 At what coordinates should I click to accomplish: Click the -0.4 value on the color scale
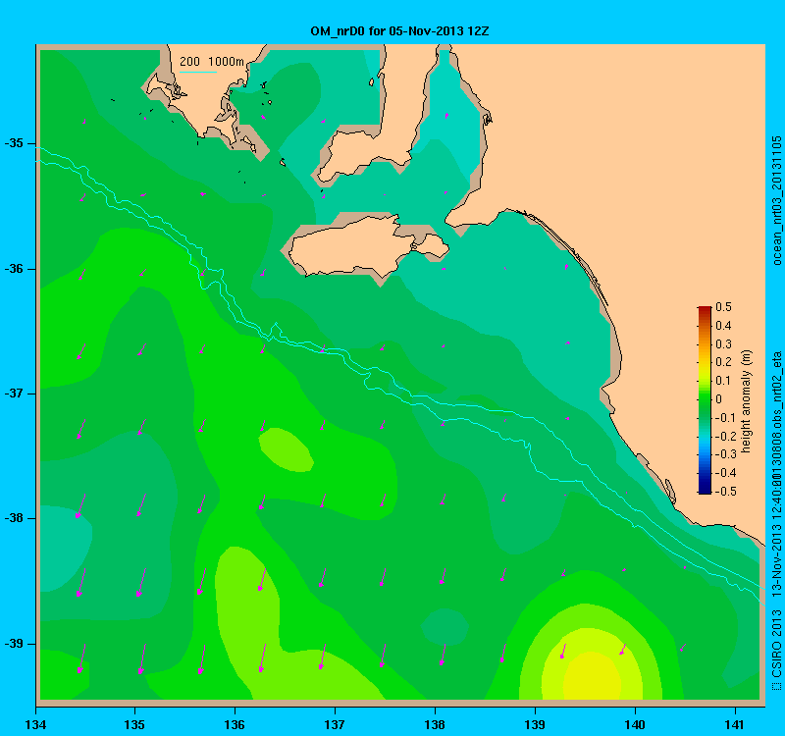[724, 473]
